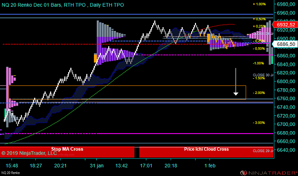Click the 17:01 time axis label
This screenshot has width=298, height=176.
(x=146, y=166)
